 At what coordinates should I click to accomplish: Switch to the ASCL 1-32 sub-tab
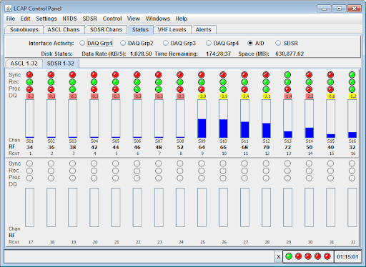pyautogui.click(x=24, y=64)
